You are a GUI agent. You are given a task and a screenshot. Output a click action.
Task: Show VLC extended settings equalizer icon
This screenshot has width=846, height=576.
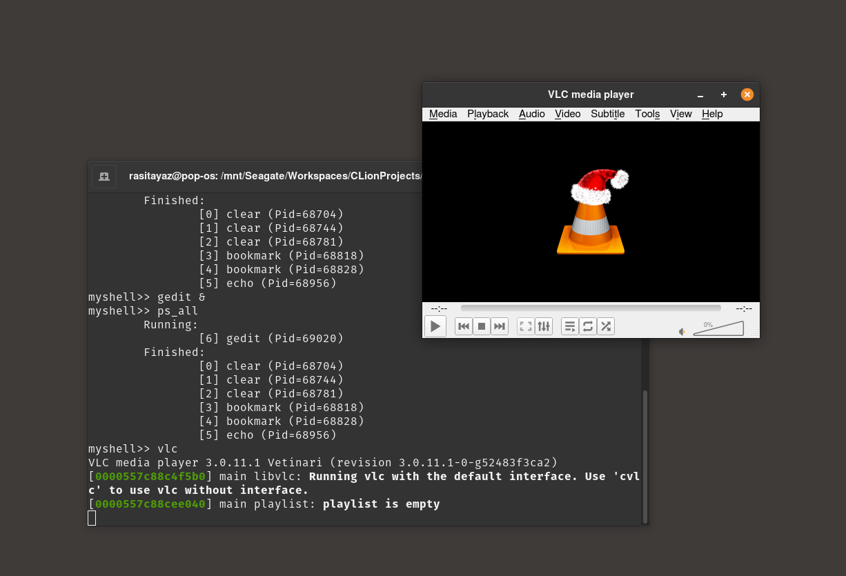pos(544,326)
